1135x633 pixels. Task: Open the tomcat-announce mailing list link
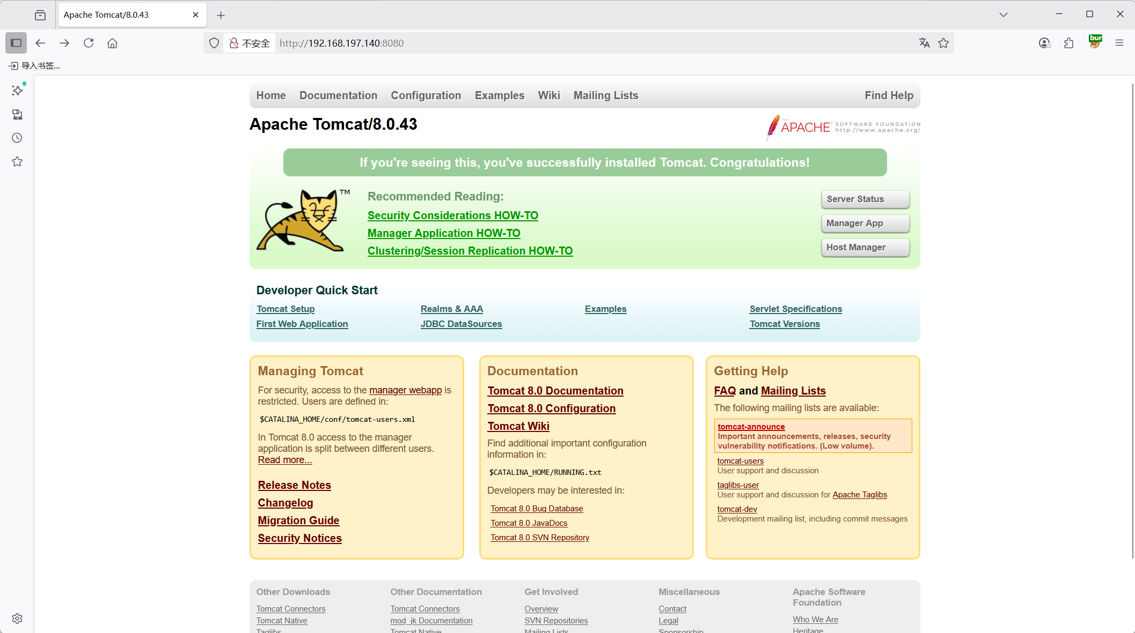tap(751, 427)
